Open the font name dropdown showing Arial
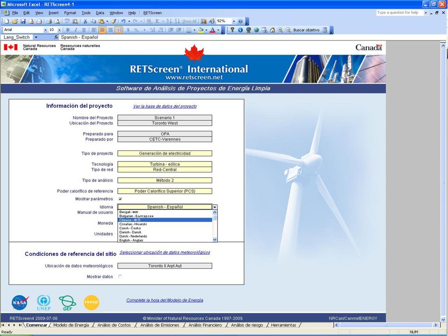 (45, 30)
